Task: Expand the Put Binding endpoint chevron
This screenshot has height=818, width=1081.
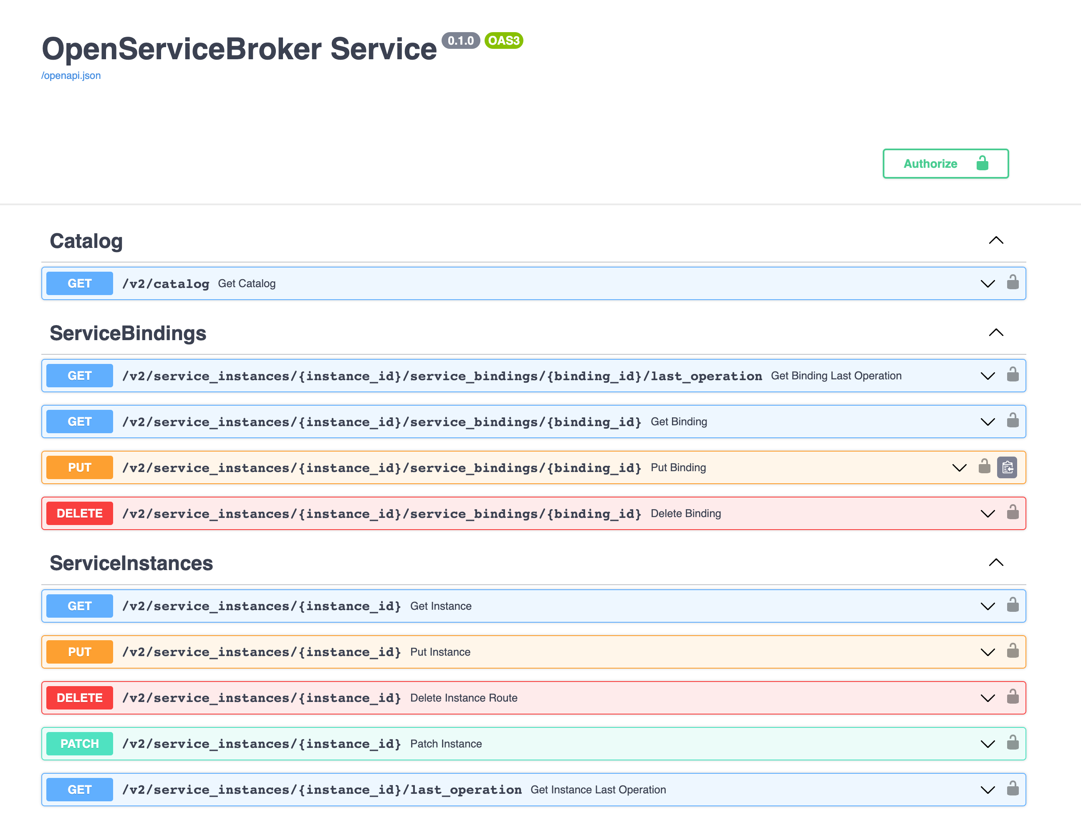Action: coord(959,468)
